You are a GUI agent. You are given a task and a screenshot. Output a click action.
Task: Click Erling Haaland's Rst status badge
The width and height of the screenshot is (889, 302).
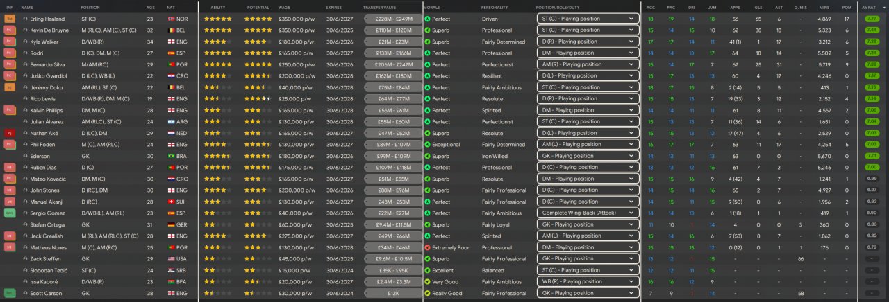(x=10, y=19)
